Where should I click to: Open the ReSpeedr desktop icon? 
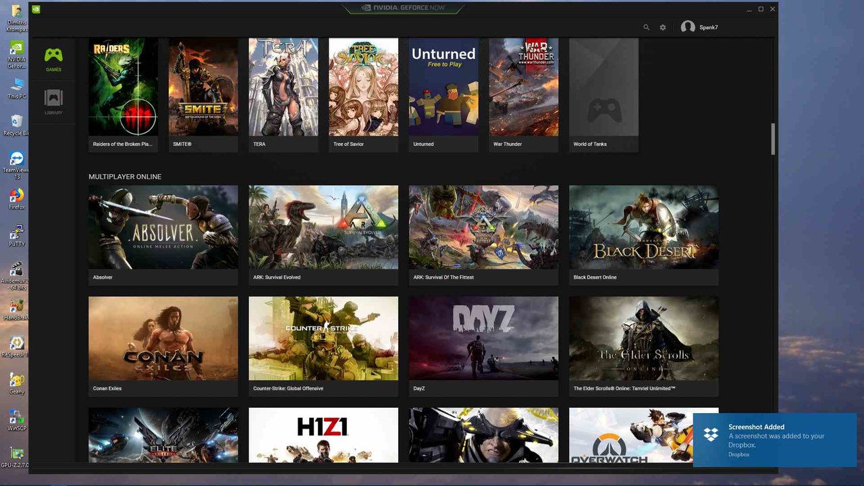[x=16, y=342]
